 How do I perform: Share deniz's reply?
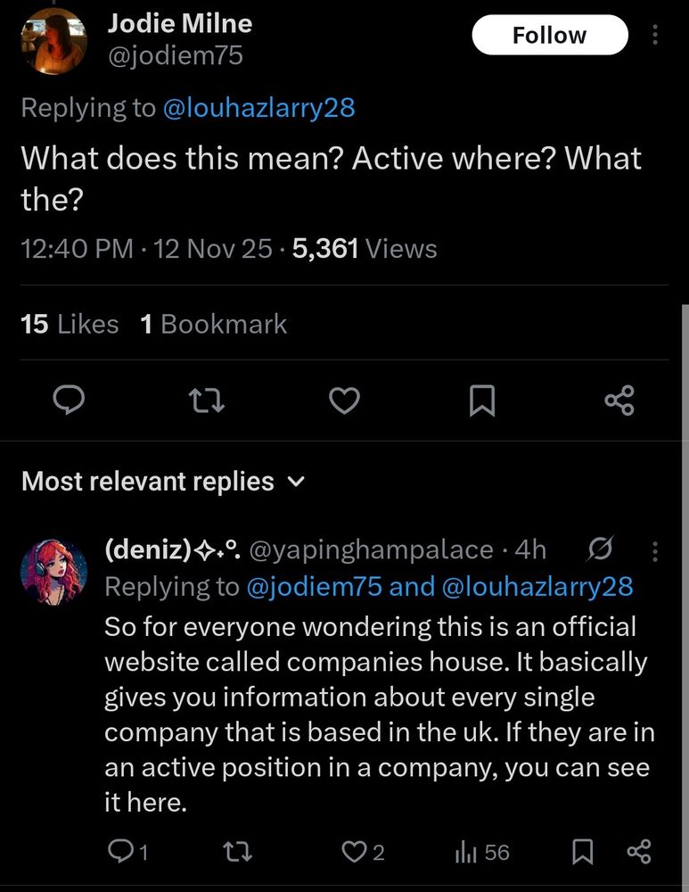click(639, 852)
